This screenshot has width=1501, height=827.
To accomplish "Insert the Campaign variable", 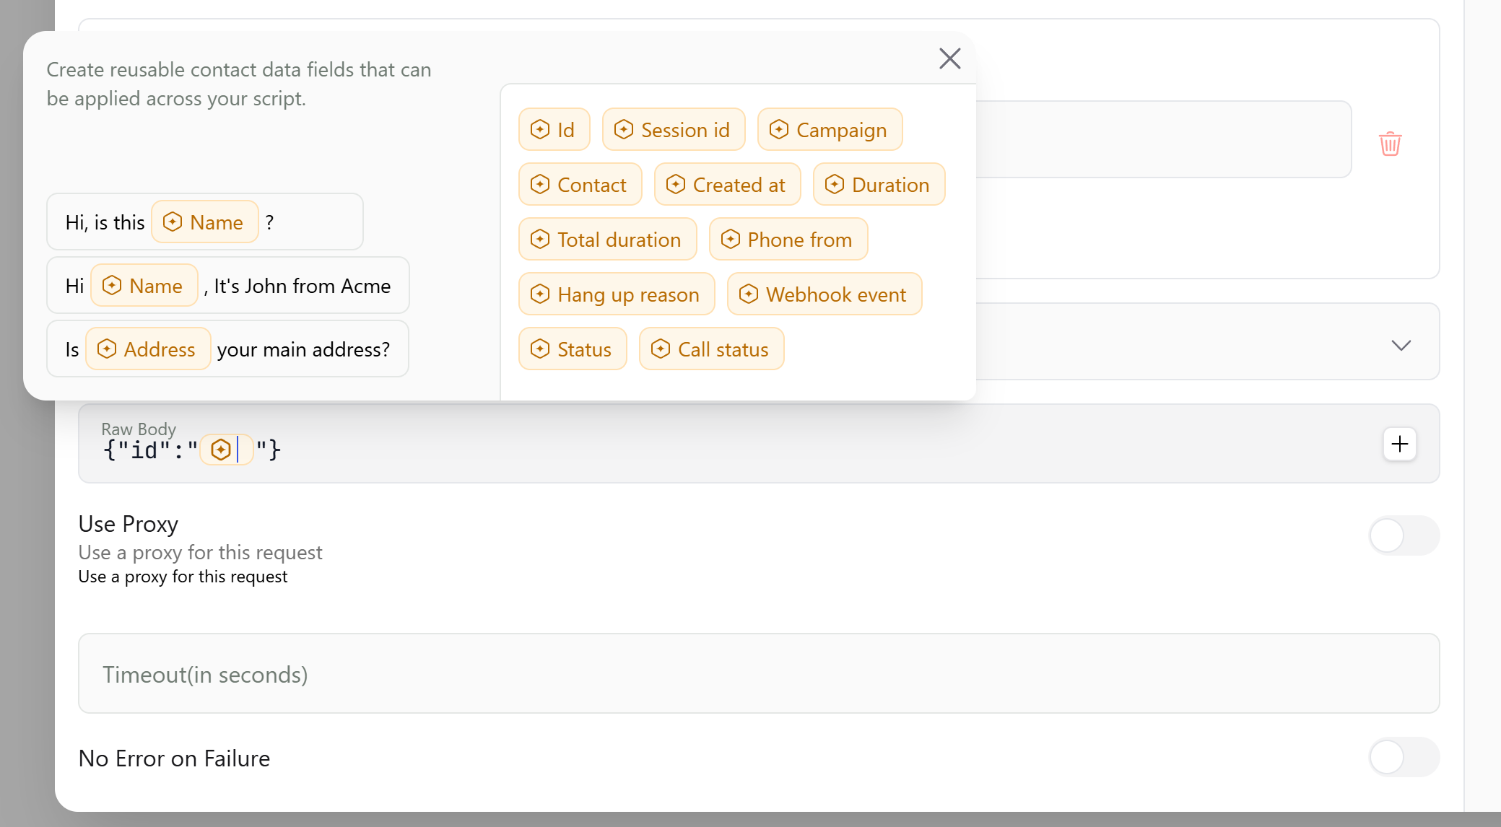I will [830, 129].
